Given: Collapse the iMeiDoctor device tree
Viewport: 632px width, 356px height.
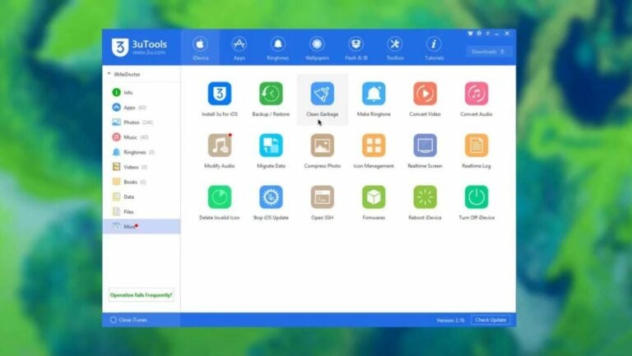Looking at the screenshot, I should click(x=109, y=74).
